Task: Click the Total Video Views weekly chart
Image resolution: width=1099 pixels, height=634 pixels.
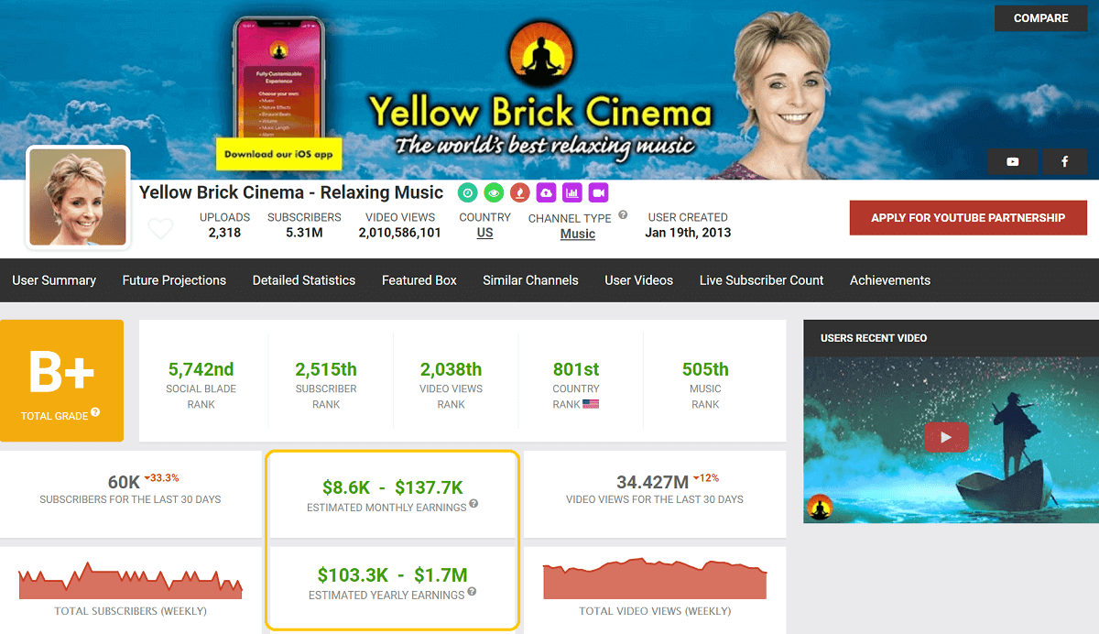Action: tap(655, 579)
